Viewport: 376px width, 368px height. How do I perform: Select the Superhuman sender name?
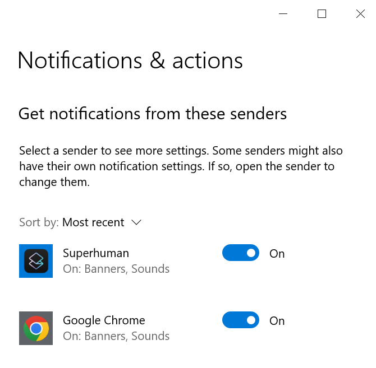[96, 253]
